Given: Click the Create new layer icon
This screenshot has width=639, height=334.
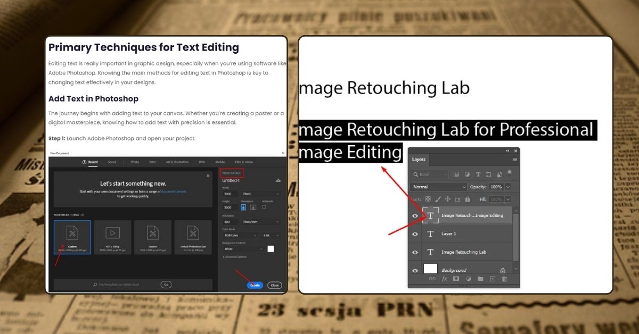Looking at the screenshot, I should pyautogui.click(x=493, y=279).
